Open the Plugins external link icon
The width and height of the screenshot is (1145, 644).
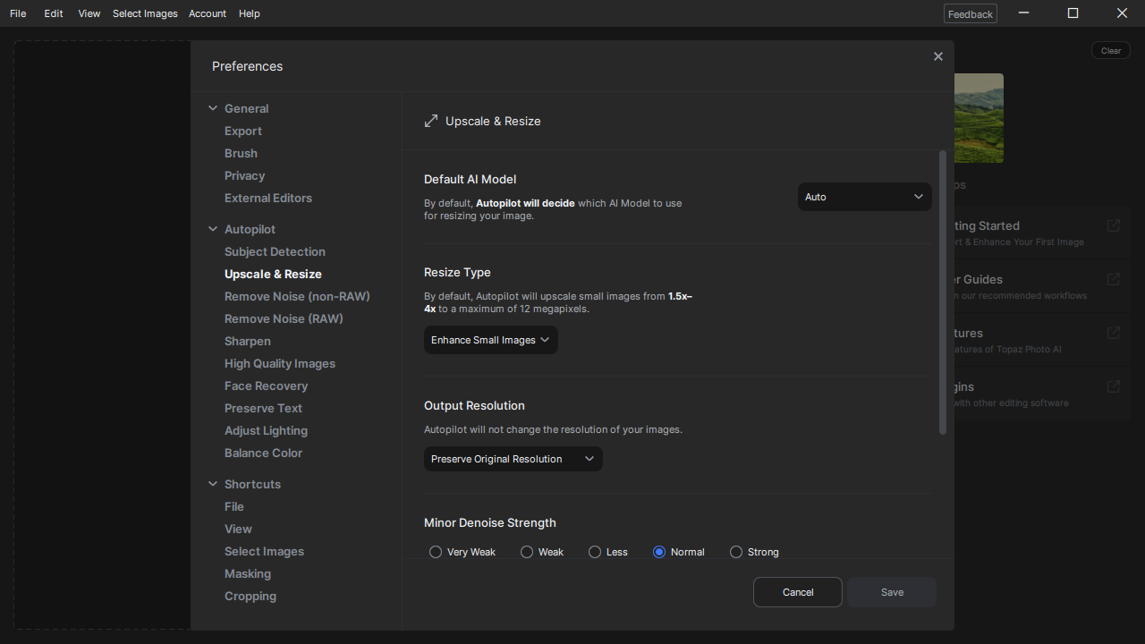pos(1113,386)
